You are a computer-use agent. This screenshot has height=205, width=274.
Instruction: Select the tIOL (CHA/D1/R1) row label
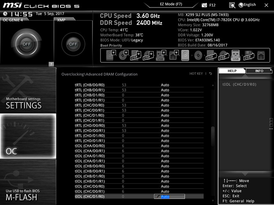click(90, 161)
